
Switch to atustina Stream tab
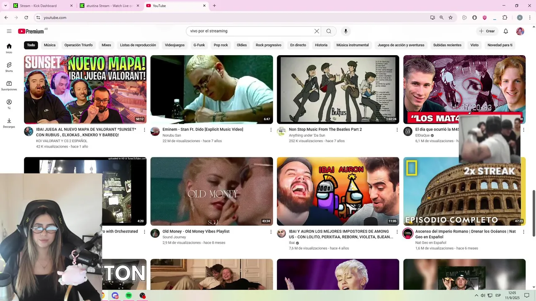109,6
